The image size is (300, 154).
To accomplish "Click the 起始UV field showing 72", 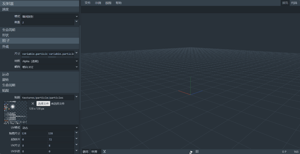I will click(61, 139).
